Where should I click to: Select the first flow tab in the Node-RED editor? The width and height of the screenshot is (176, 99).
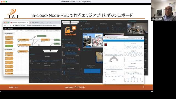[20, 31]
